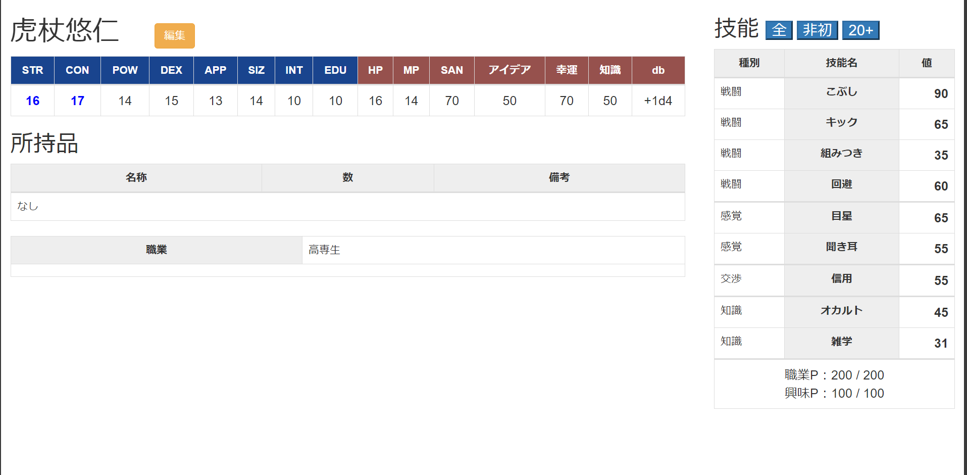Click the APP column header
Image resolution: width=967 pixels, height=475 pixels.
click(x=215, y=70)
